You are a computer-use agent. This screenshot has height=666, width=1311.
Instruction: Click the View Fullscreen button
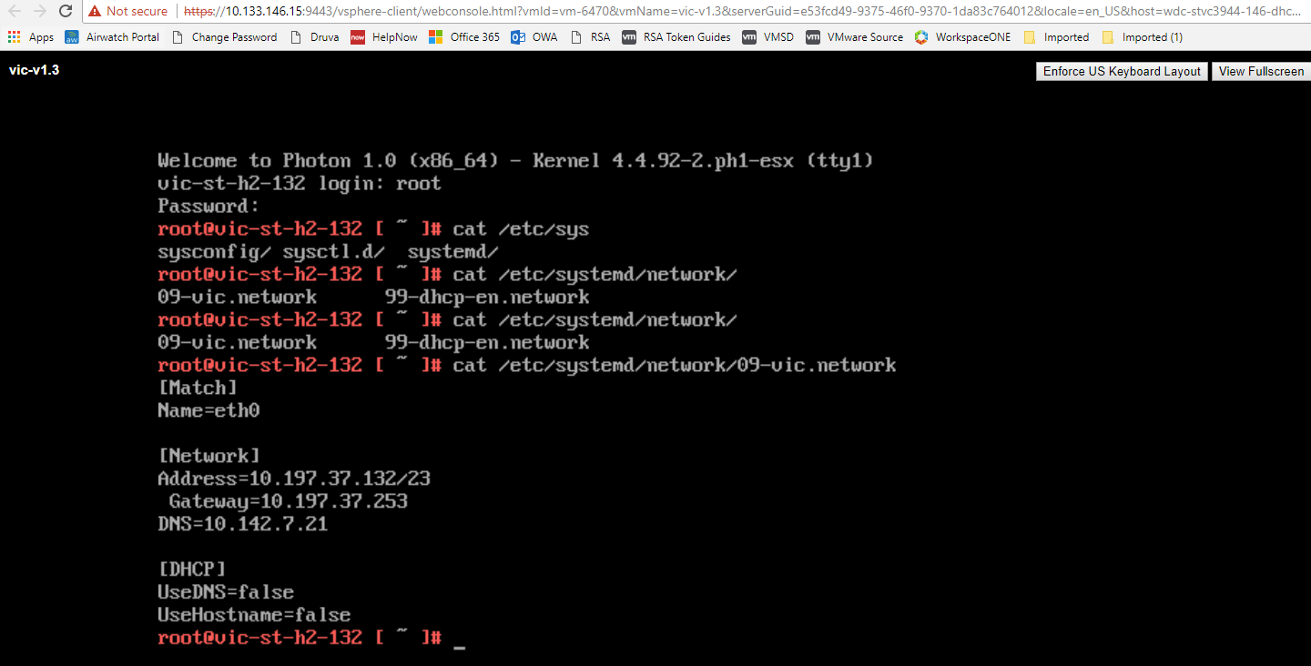[1261, 71]
